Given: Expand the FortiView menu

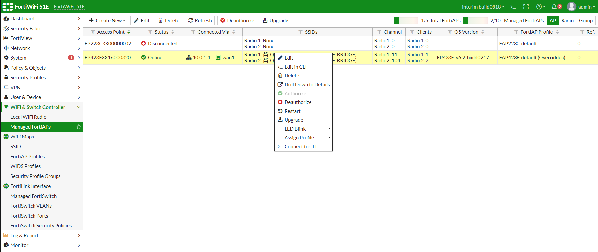Looking at the screenshot, I should coord(41,38).
